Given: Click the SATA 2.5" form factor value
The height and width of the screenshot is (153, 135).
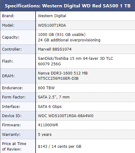Looking at the screenshot, I should tap(54, 97).
